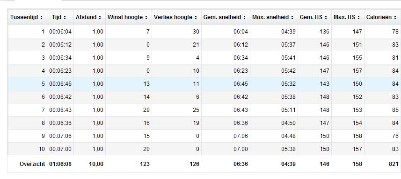401x179 pixels.
Task: Select lap 2 row showing 00:06:12
Action: pos(204,45)
